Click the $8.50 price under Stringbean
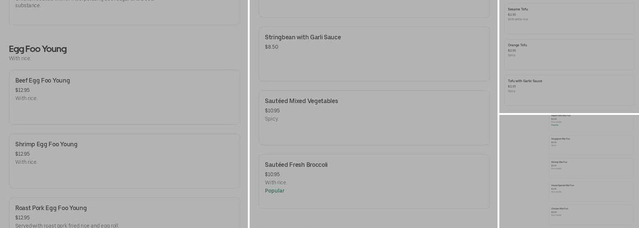Screen dimensions: 639x228 (x=272, y=47)
